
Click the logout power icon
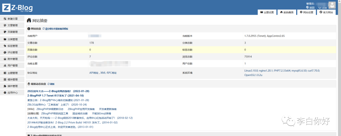click(x=320, y=7)
